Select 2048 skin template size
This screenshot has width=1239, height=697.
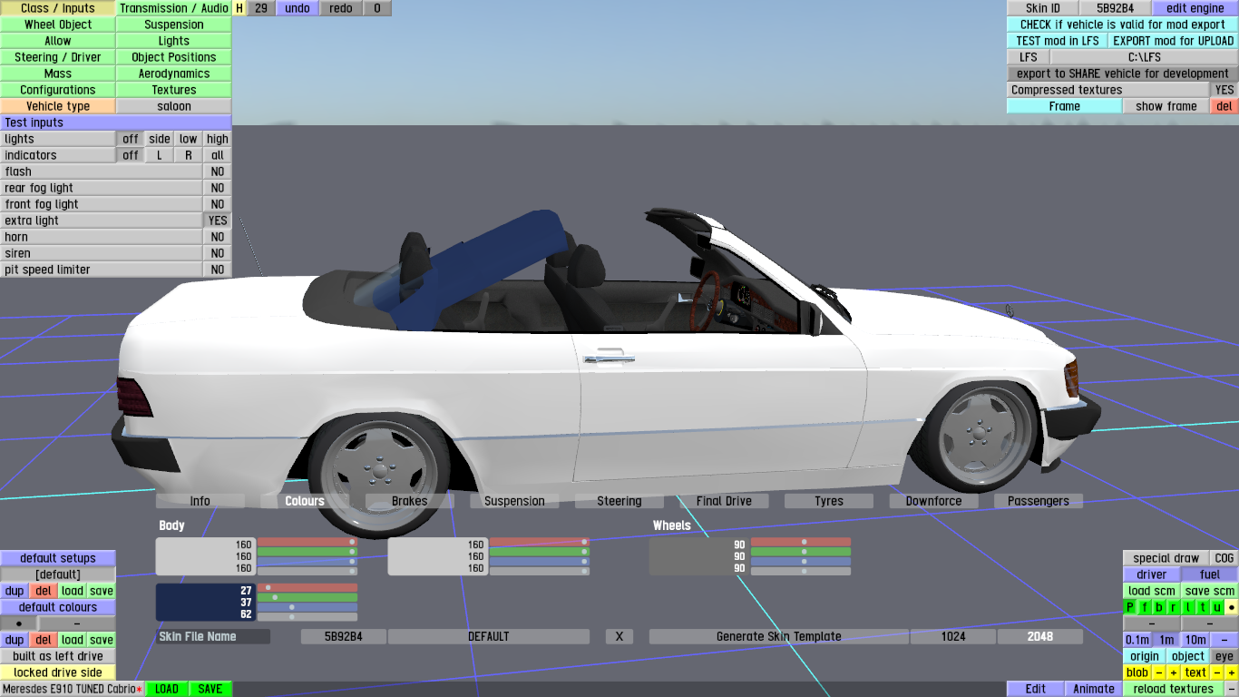click(1040, 636)
